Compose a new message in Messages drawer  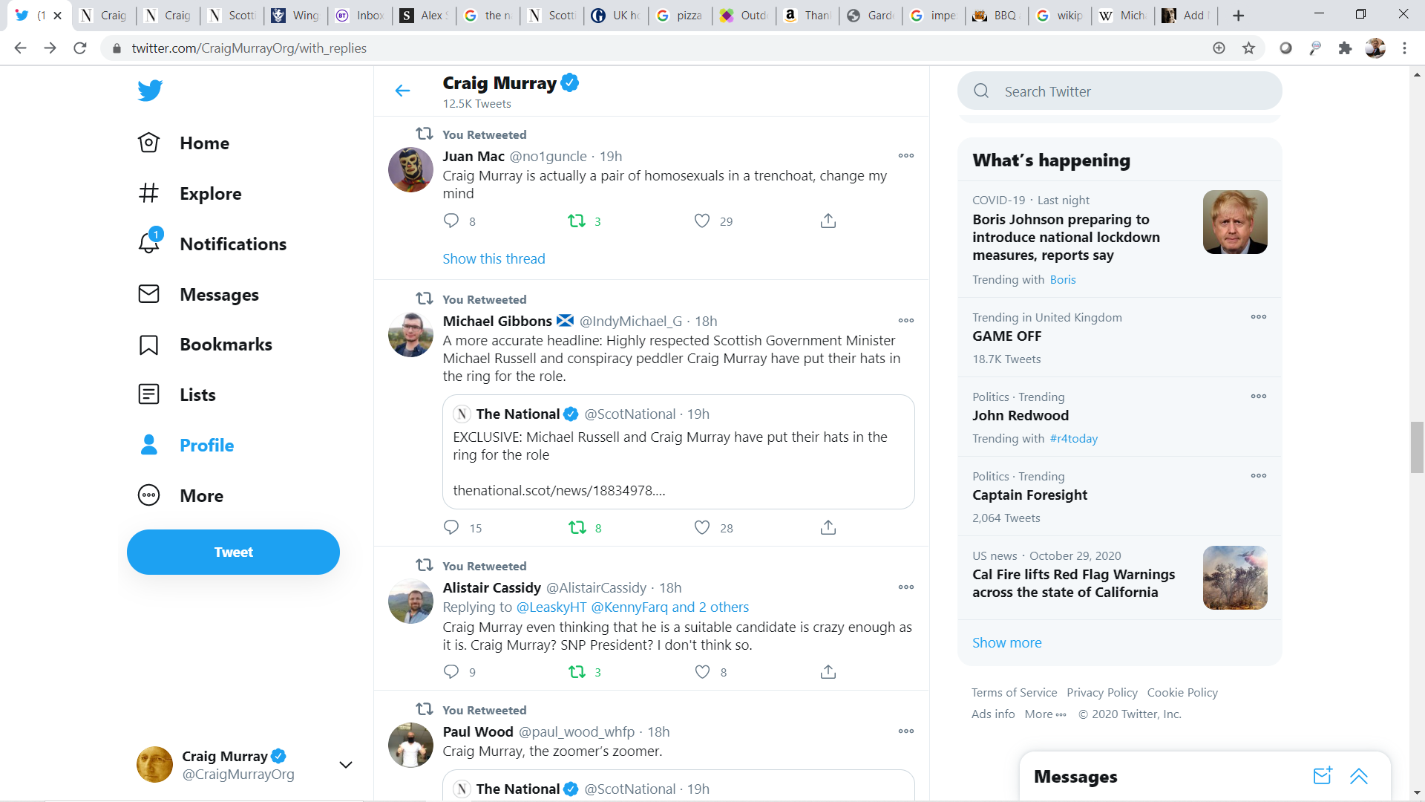point(1323,776)
